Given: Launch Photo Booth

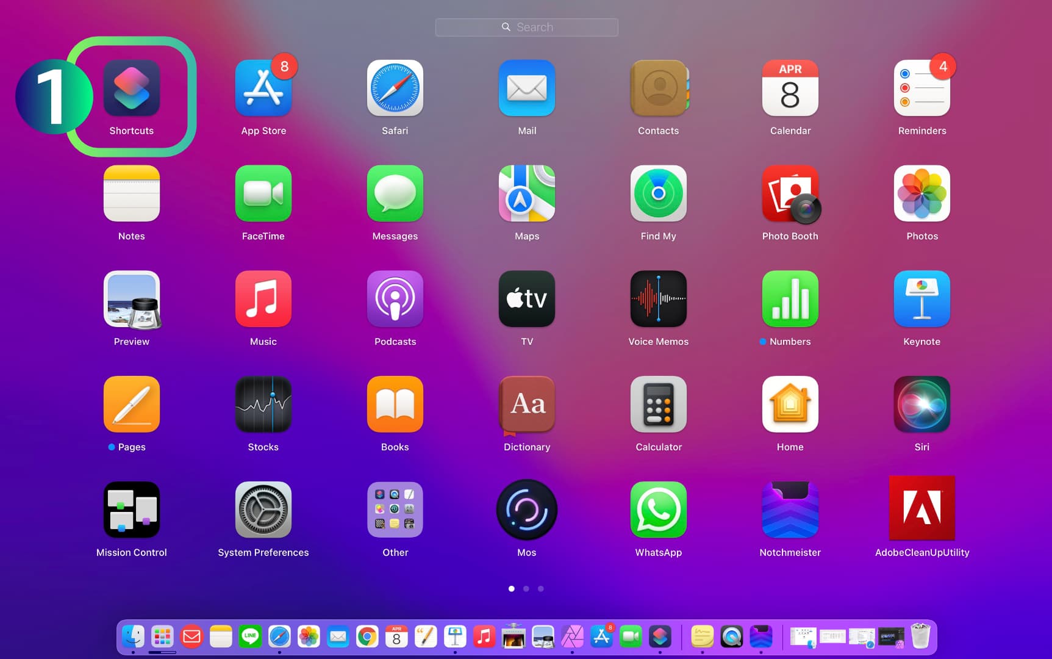Looking at the screenshot, I should click(x=790, y=193).
